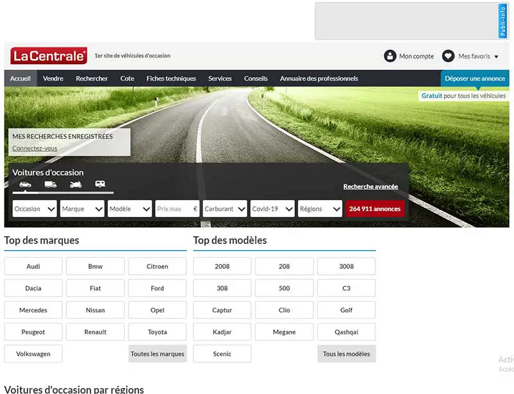Click the Prix max input field
514x394 pixels.
[x=177, y=209]
